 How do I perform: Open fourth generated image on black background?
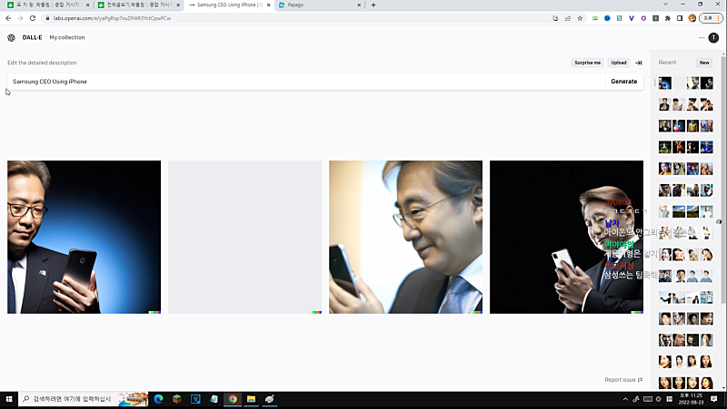coord(566,237)
